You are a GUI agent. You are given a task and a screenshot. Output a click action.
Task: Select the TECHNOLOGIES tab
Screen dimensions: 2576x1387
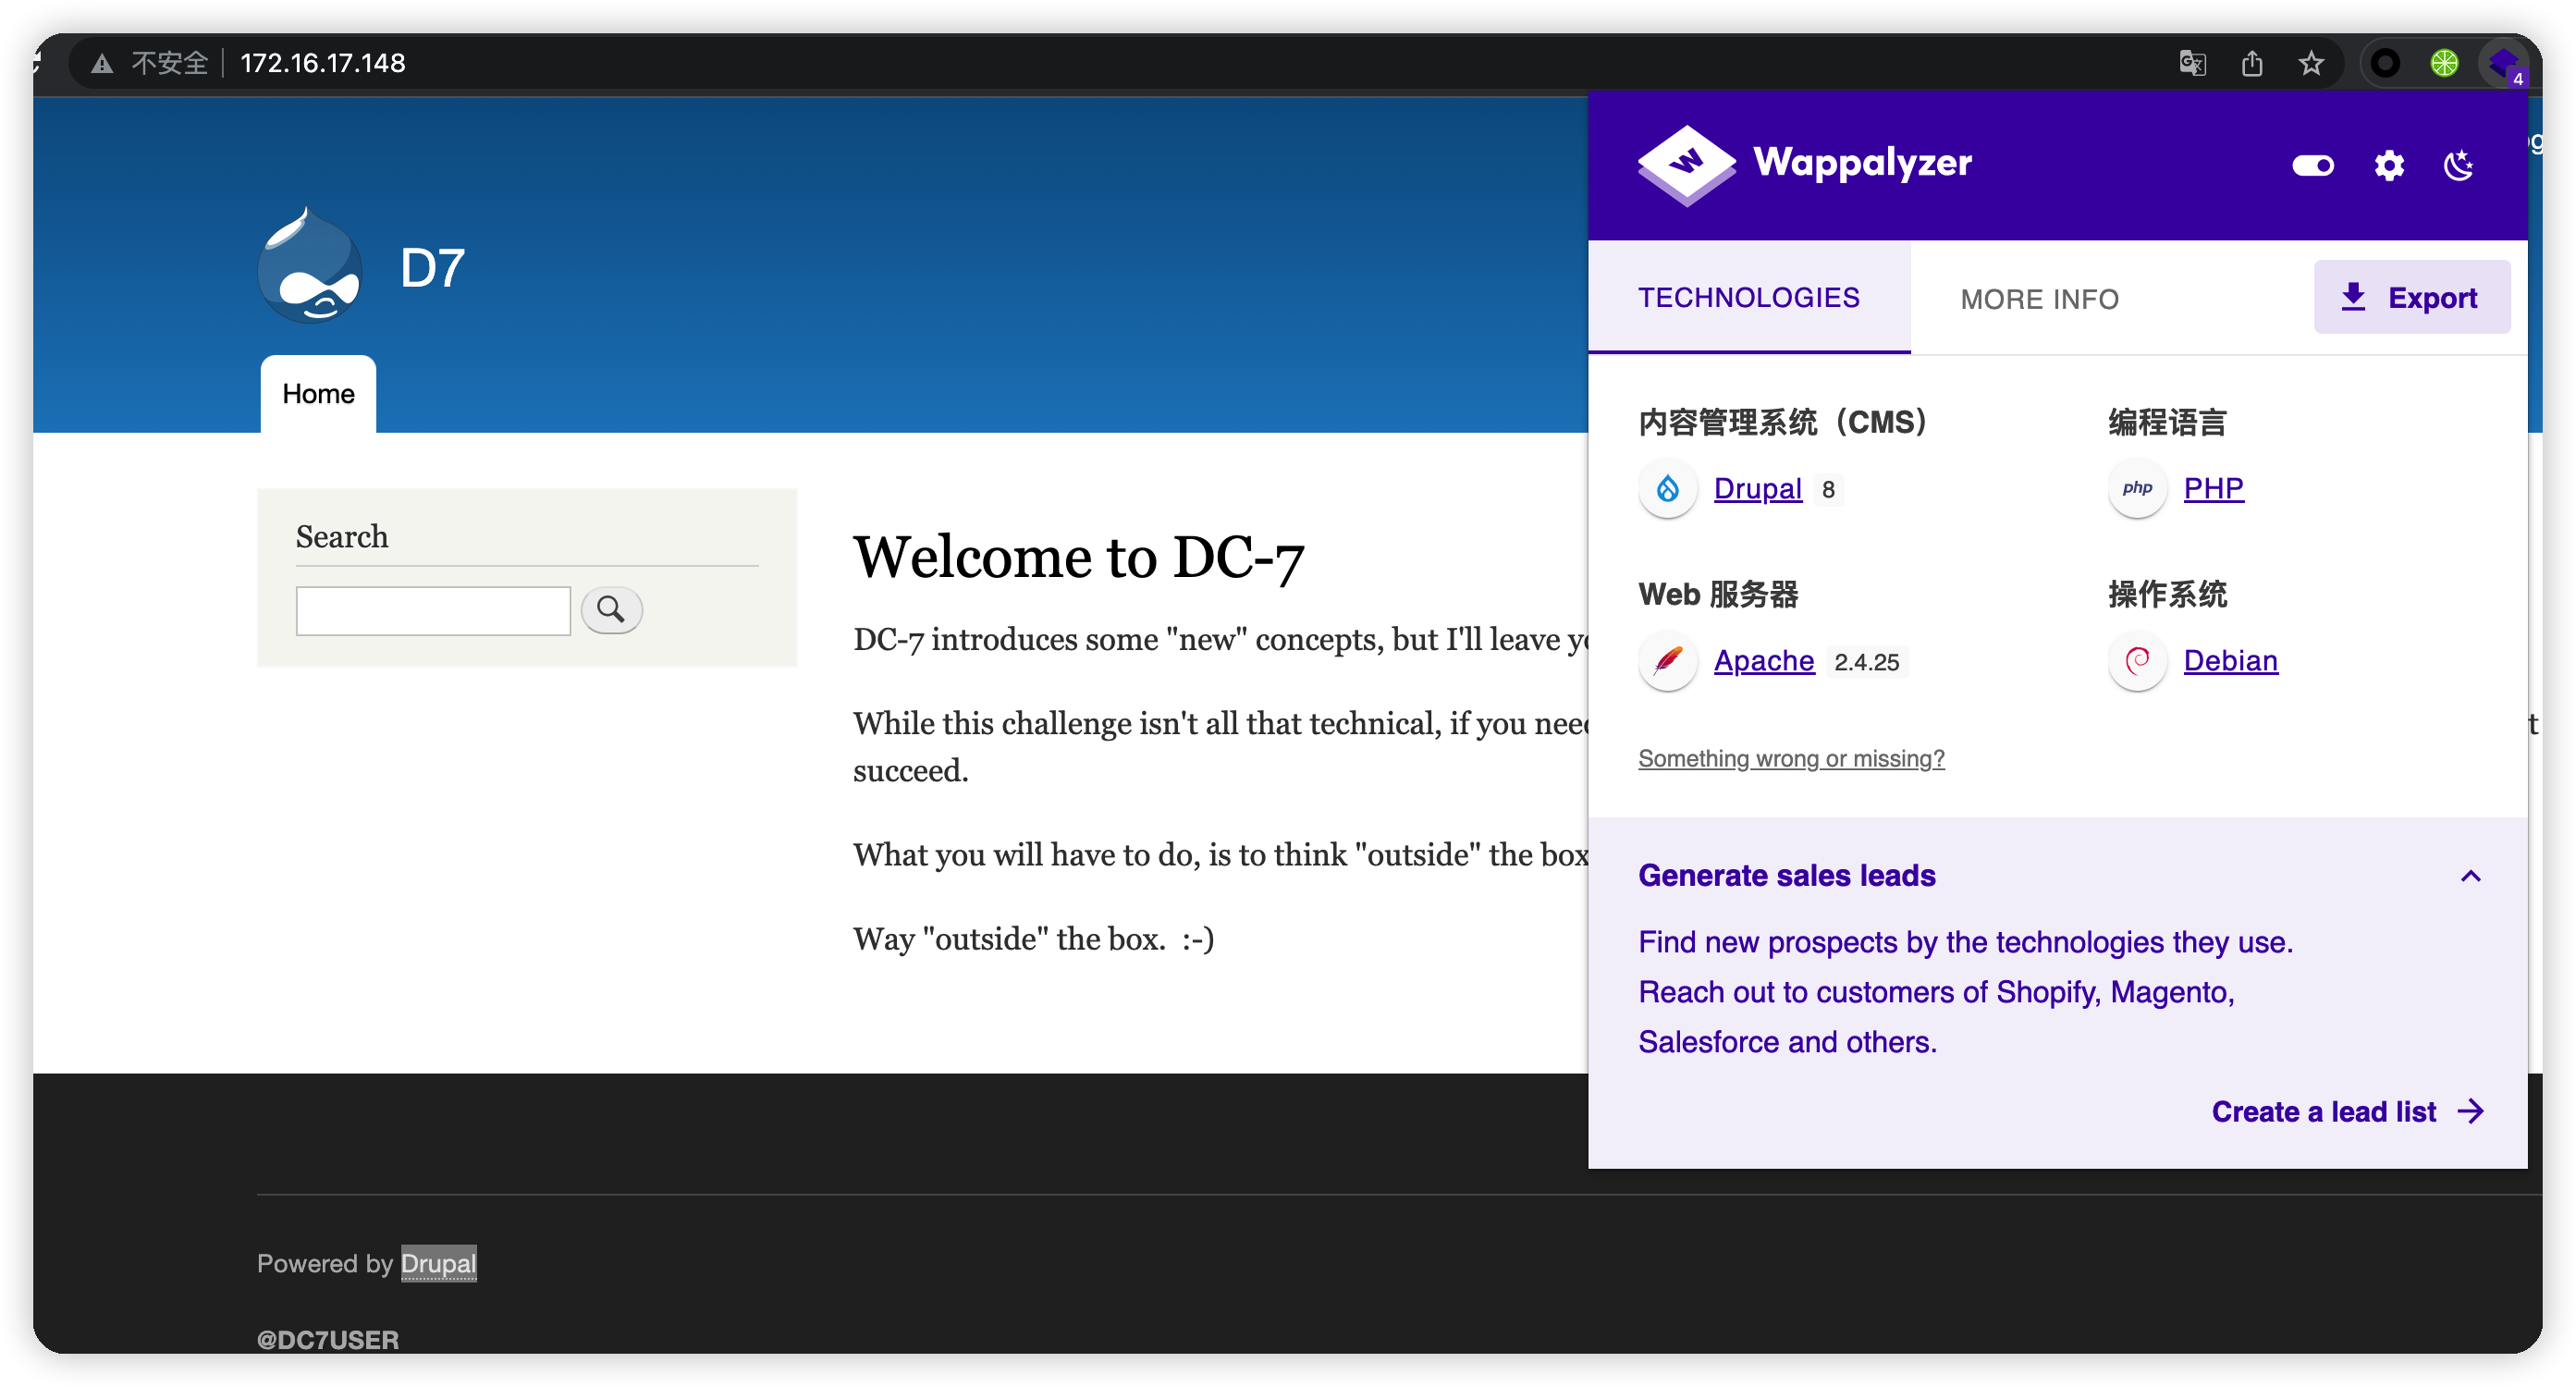(1748, 298)
